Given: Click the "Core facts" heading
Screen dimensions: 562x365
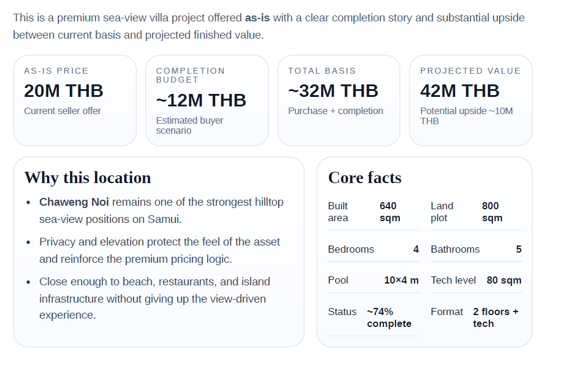Looking at the screenshot, I should [x=365, y=178].
